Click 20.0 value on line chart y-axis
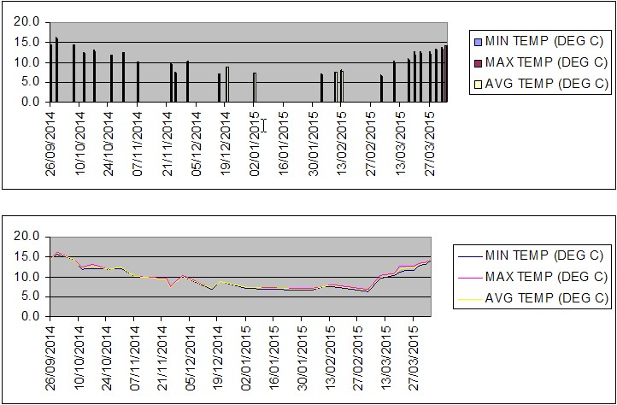This screenshot has width=617, height=405. point(26,237)
